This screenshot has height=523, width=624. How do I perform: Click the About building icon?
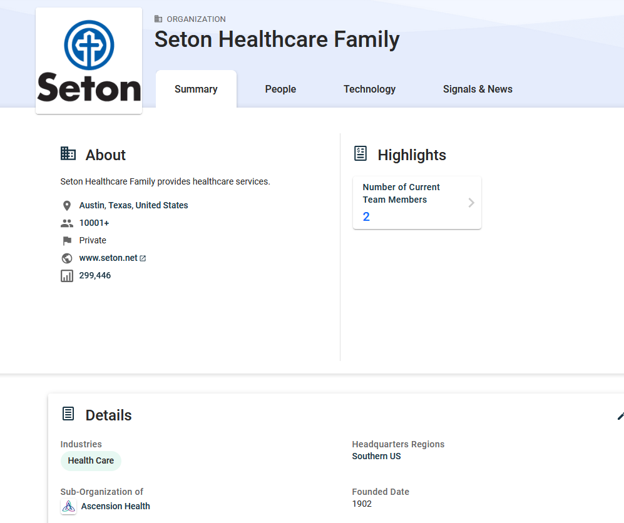pyautogui.click(x=68, y=154)
